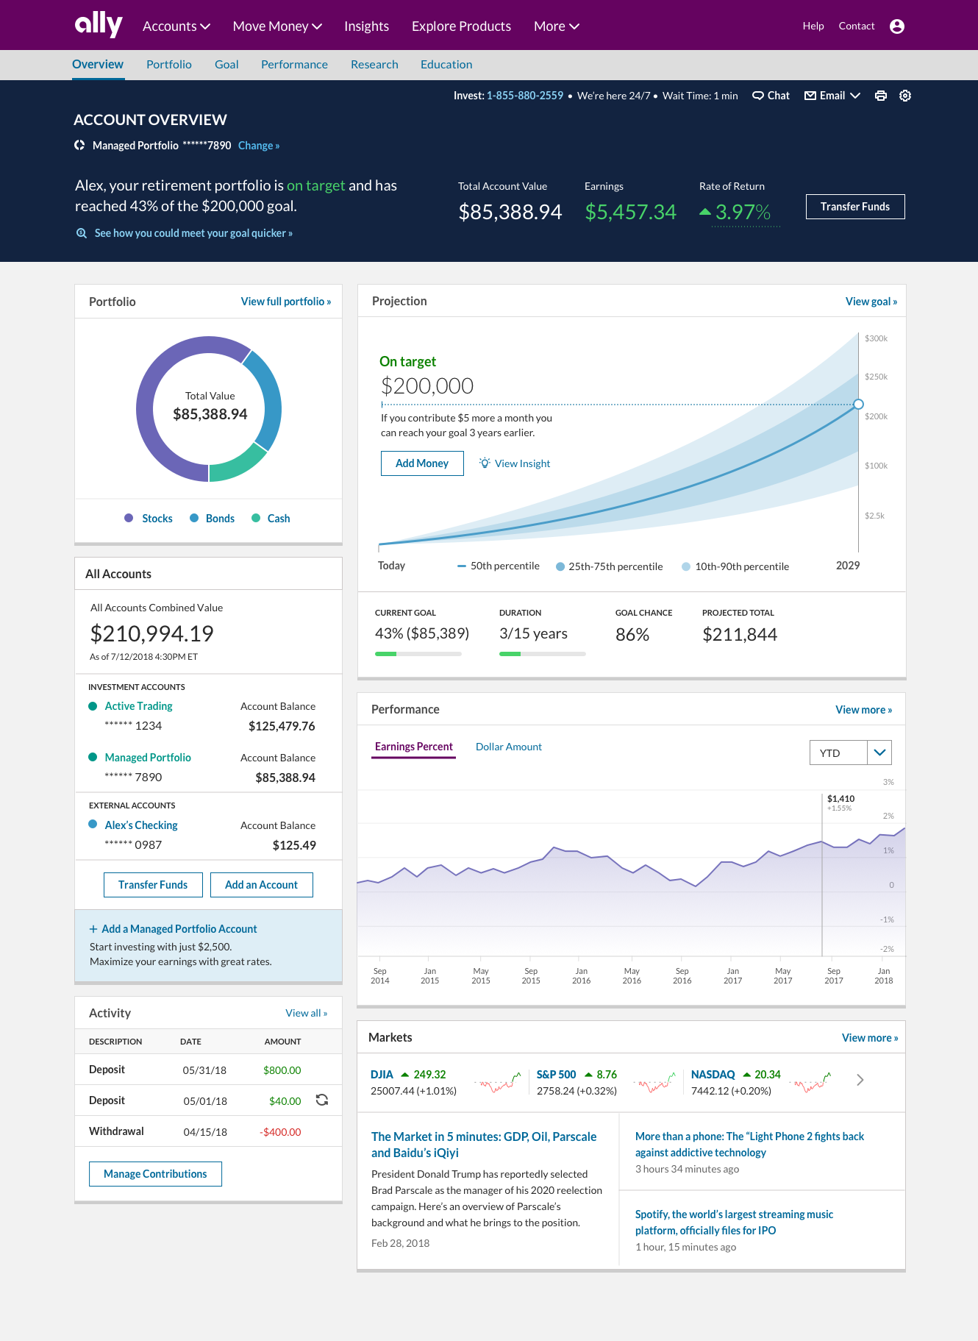Open settings gear icon
The width and height of the screenshot is (978, 1341).
coord(905,96)
